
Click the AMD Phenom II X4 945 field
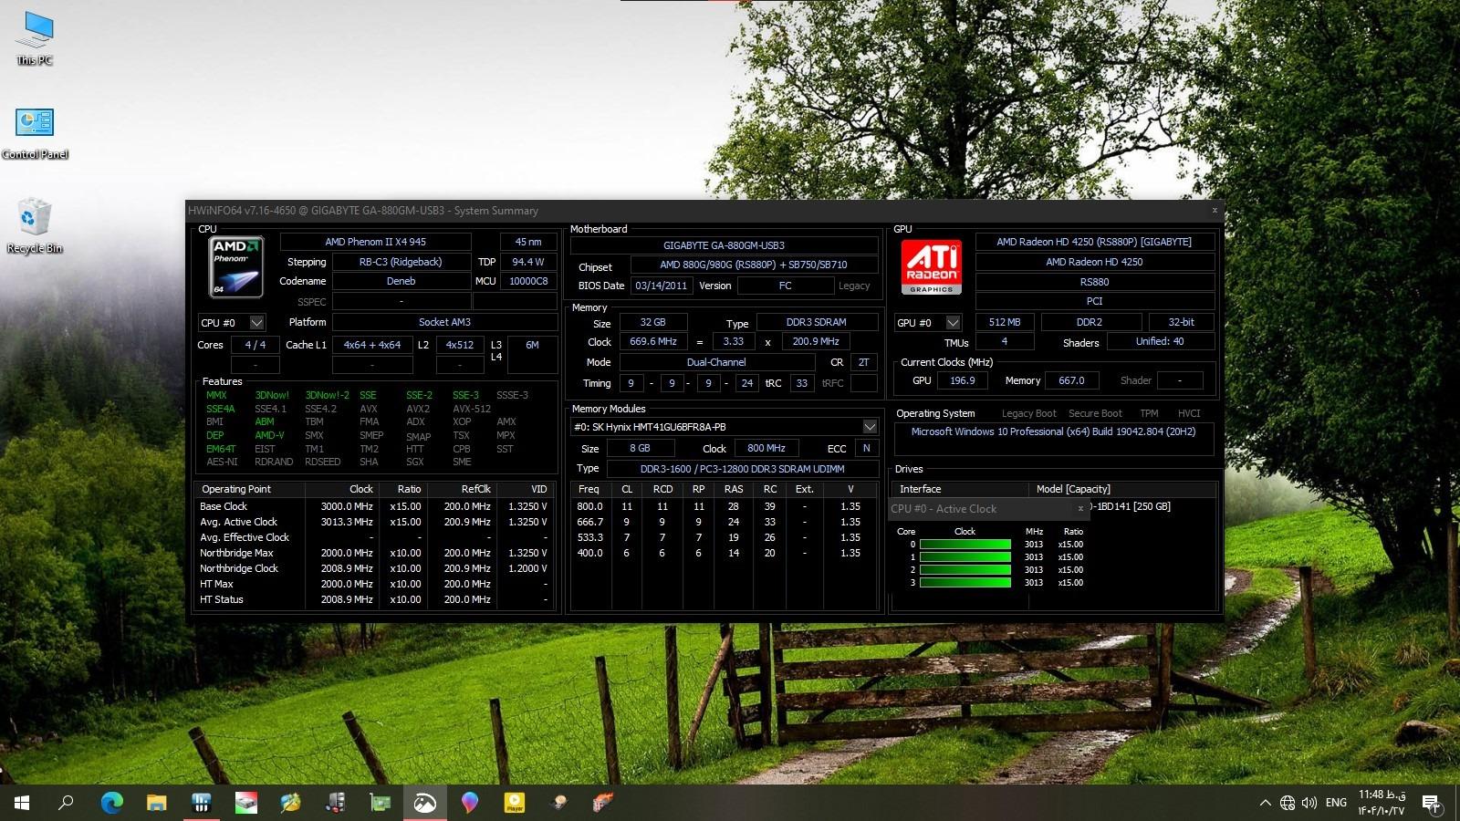(375, 242)
